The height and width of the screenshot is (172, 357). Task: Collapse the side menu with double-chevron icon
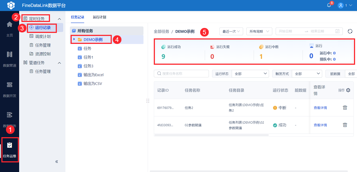[57, 162]
